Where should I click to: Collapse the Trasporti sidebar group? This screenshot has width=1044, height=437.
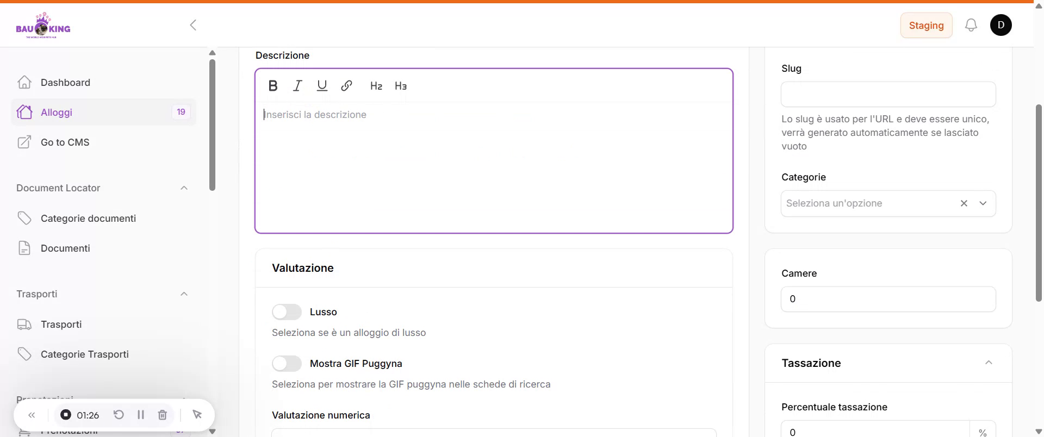click(184, 294)
